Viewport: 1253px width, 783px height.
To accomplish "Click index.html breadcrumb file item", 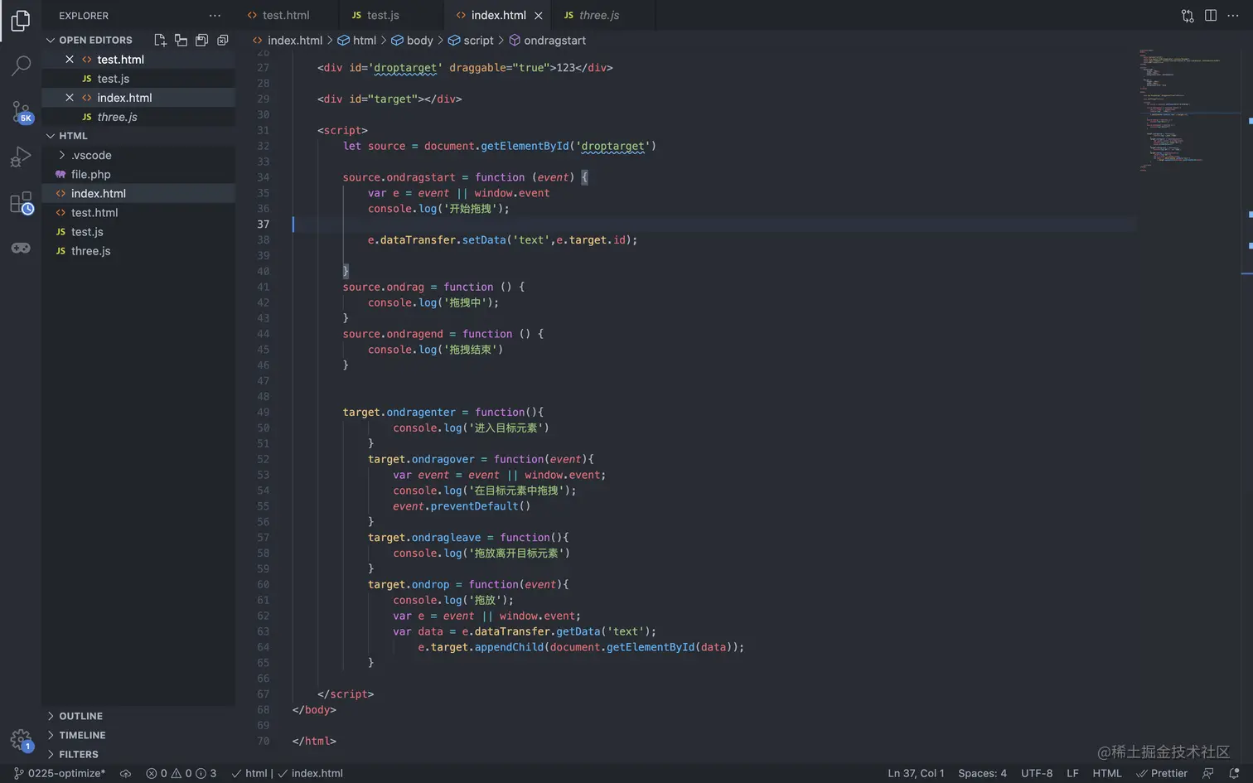I will click(288, 41).
